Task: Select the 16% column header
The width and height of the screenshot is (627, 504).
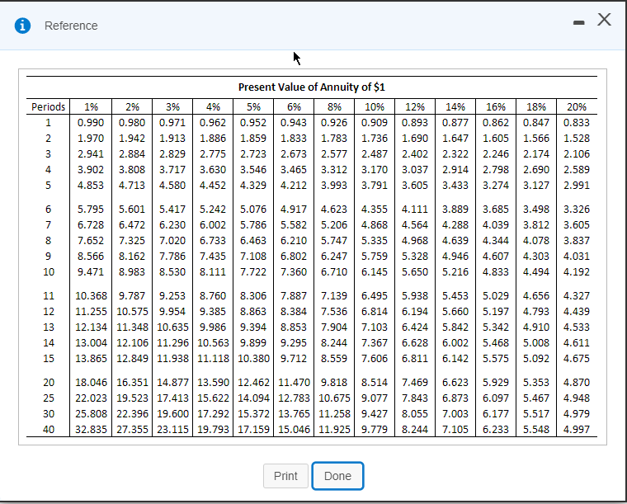Action: tap(496, 107)
